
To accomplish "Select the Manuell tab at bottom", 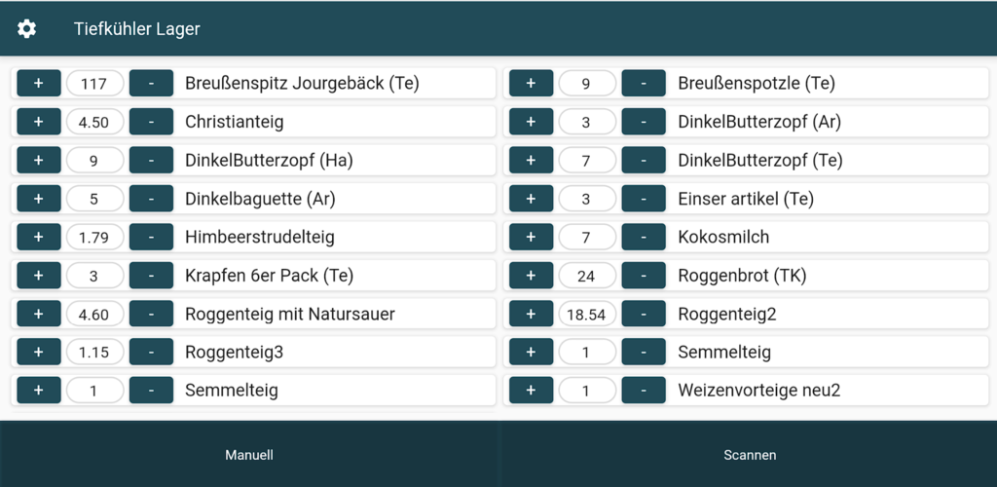I will click(249, 455).
